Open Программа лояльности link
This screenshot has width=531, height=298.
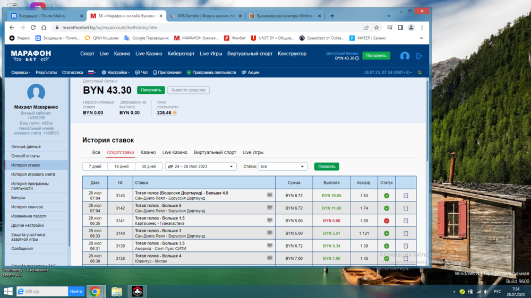211,73
